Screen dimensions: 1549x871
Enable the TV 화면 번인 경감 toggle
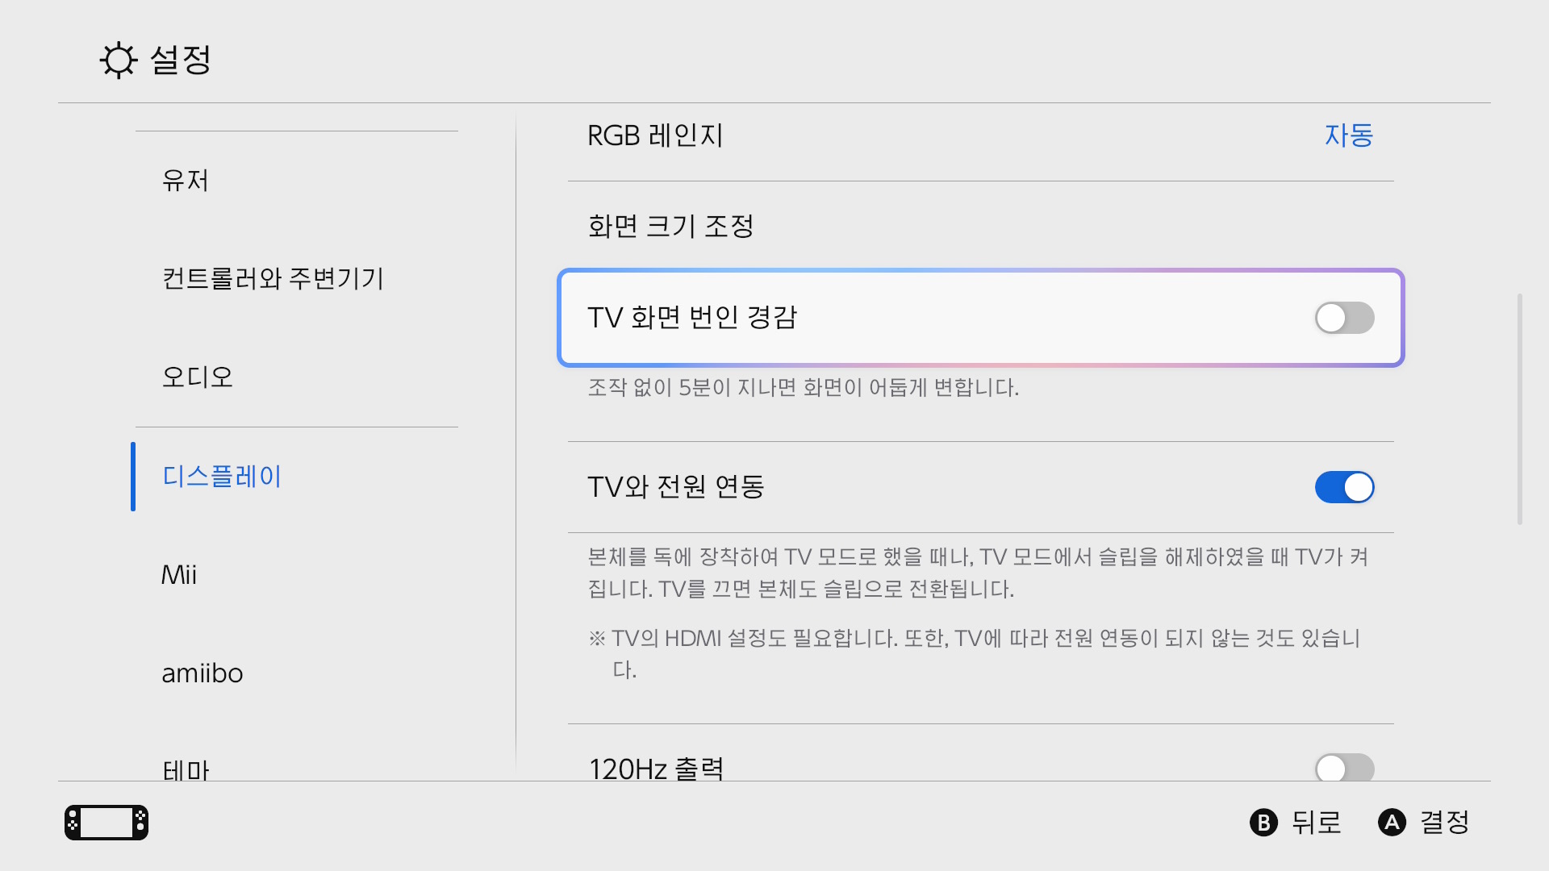point(1344,318)
